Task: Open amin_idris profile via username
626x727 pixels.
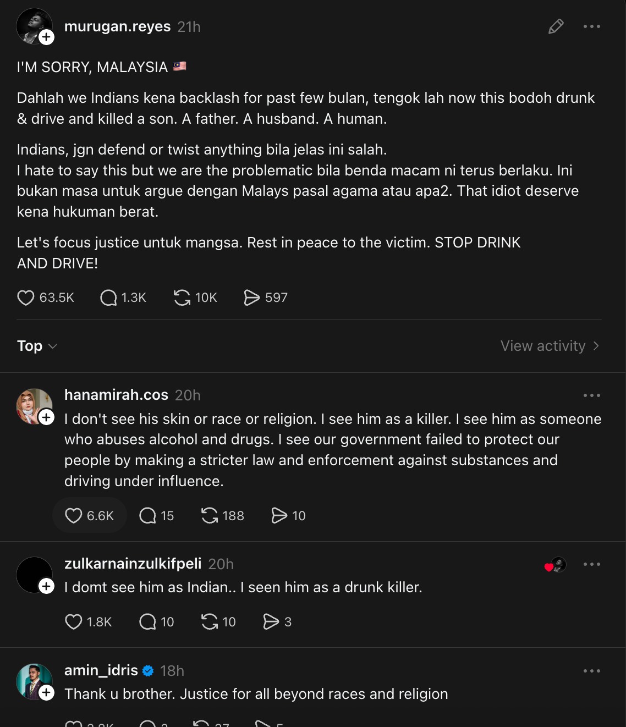Action: pyautogui.click(x=101, y=670)
